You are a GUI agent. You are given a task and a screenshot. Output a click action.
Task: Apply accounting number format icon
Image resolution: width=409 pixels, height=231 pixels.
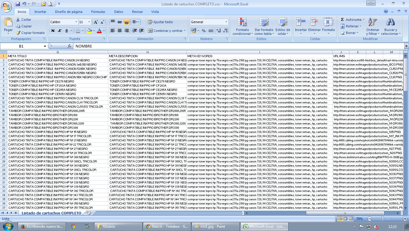(x=194, y=31)
